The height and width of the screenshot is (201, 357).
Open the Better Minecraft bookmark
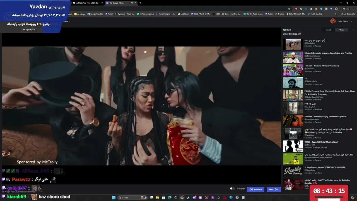point(296,14)
